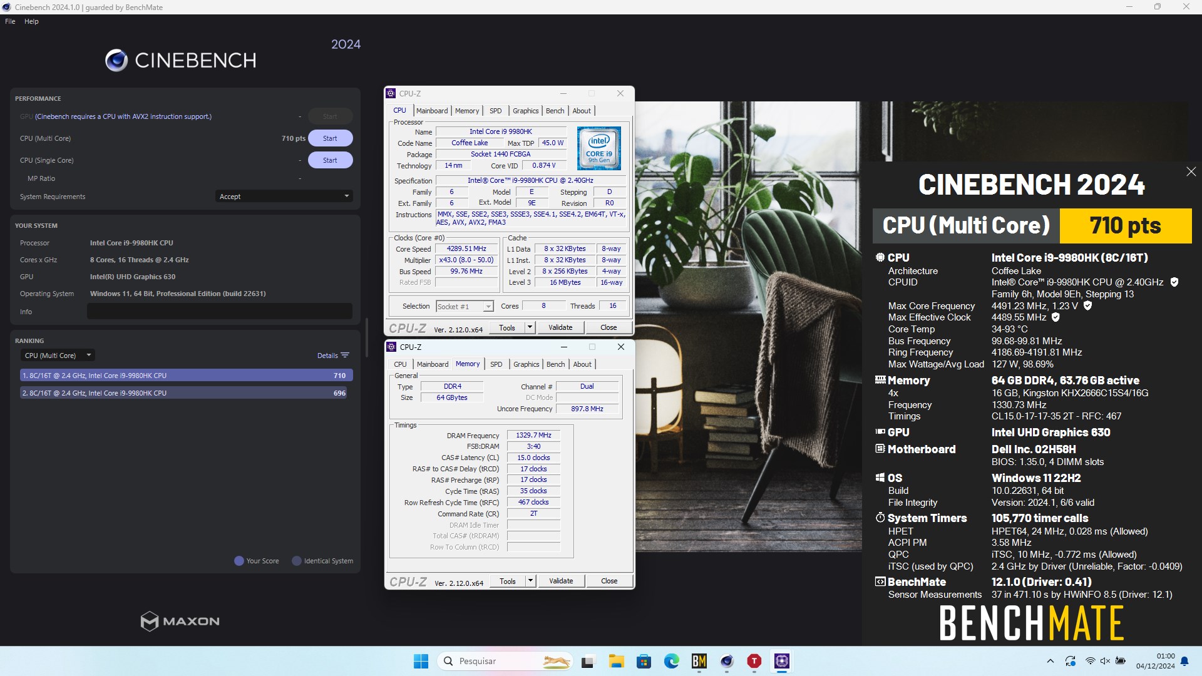The width and height of the screenshot is (1202, 676).
Task: Open SPD tab in top CPU-Z
Action: click(496, 111)
